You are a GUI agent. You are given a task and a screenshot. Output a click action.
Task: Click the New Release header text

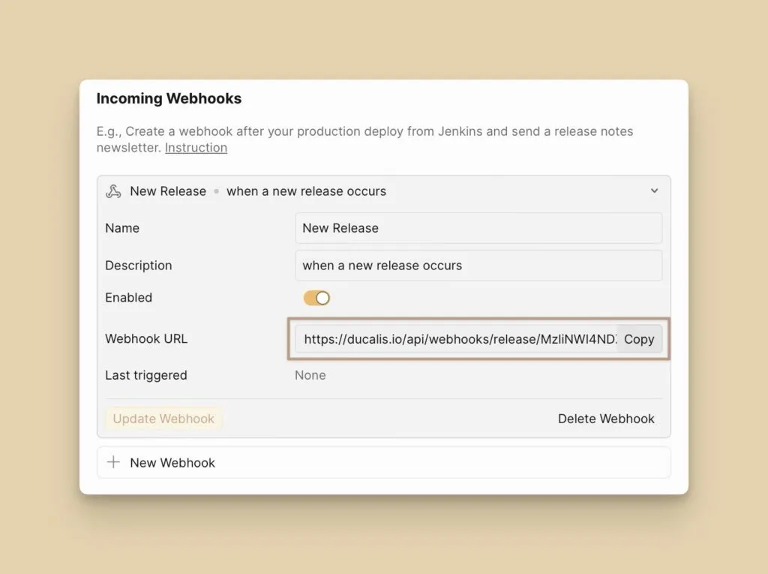coord(168,191)
